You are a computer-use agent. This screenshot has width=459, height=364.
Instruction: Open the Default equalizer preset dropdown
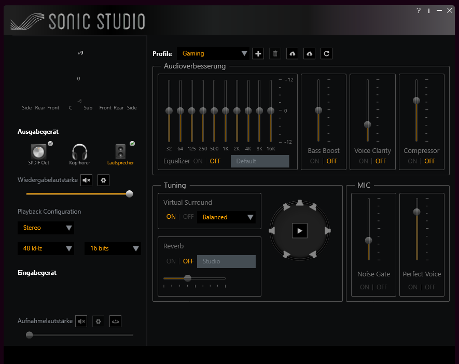coord(260,161)
